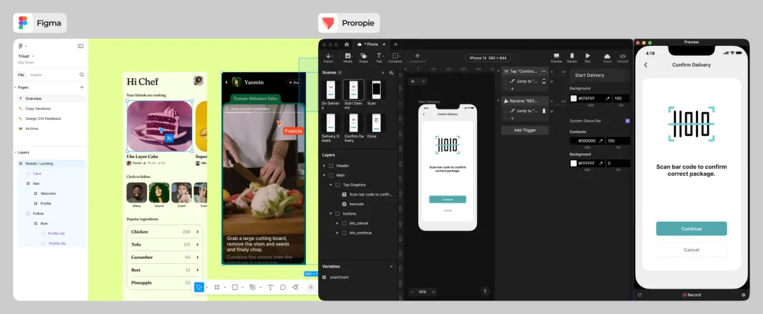Expand the btn_continue layer

[337, 233]
